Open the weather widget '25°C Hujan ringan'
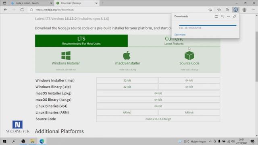Image resolution: width=258 pixels, height=145 pixels. point(192,141)
